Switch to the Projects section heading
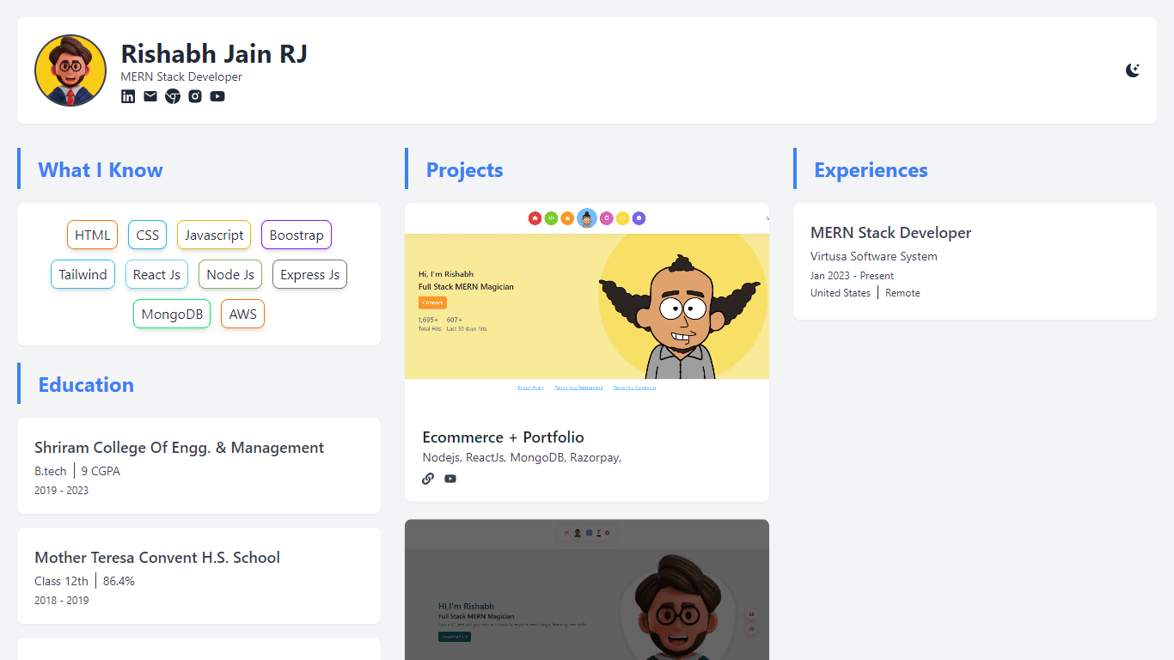This screenshot has width=1174, height=660. click(464, 169)
